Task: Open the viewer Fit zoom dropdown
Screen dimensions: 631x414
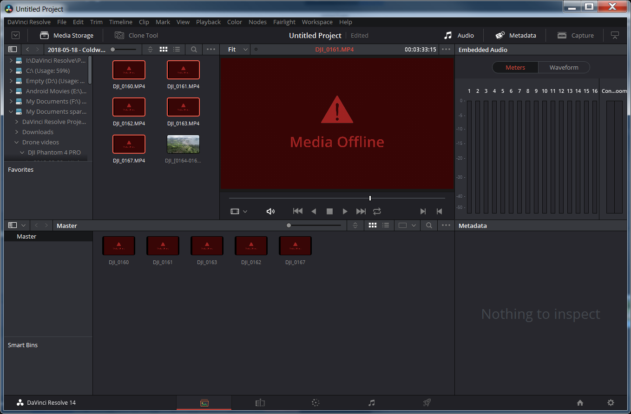Action: [238, 49]
